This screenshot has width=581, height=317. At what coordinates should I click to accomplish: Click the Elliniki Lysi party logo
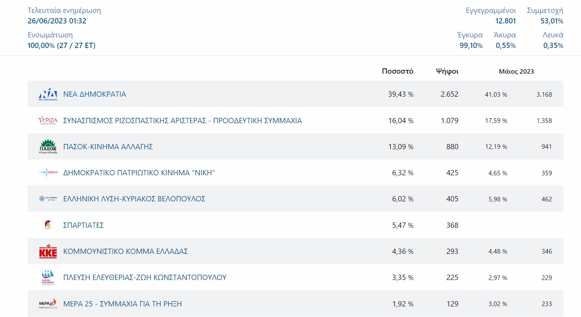click(x=48, y=199)
